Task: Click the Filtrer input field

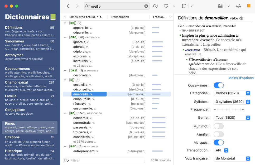Action: tap(105, 160)
